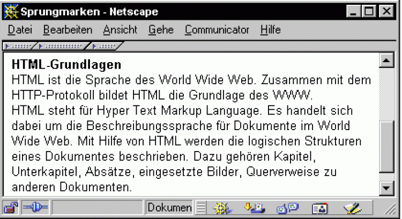Open the Composer pen icon in component bar

(353, 207)
